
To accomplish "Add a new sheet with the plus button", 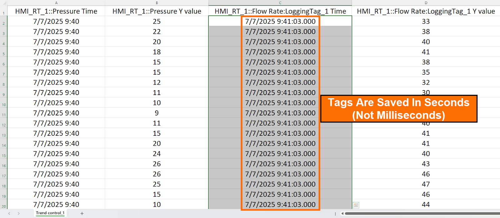I will (x=82, y=213).
